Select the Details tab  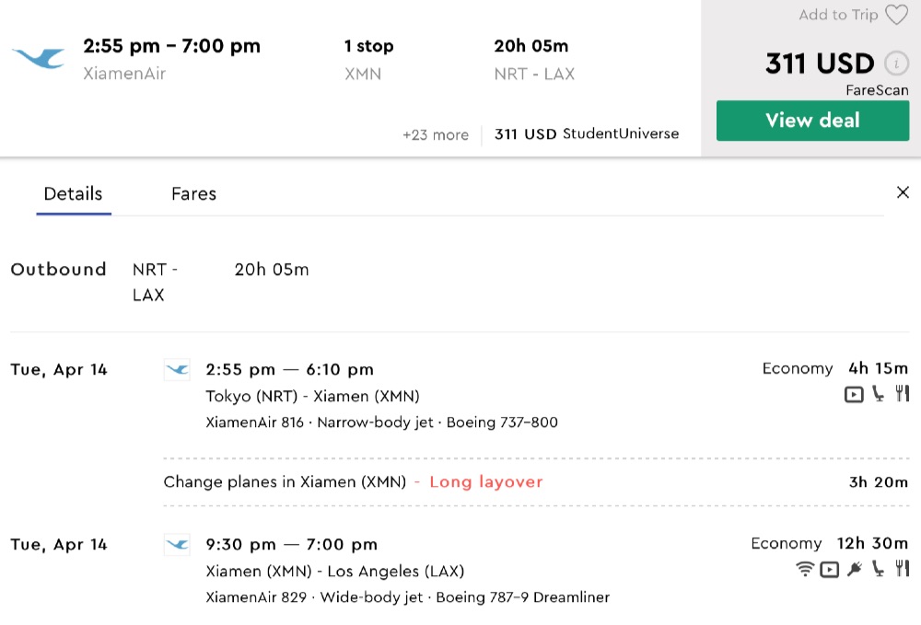(74, 194)
